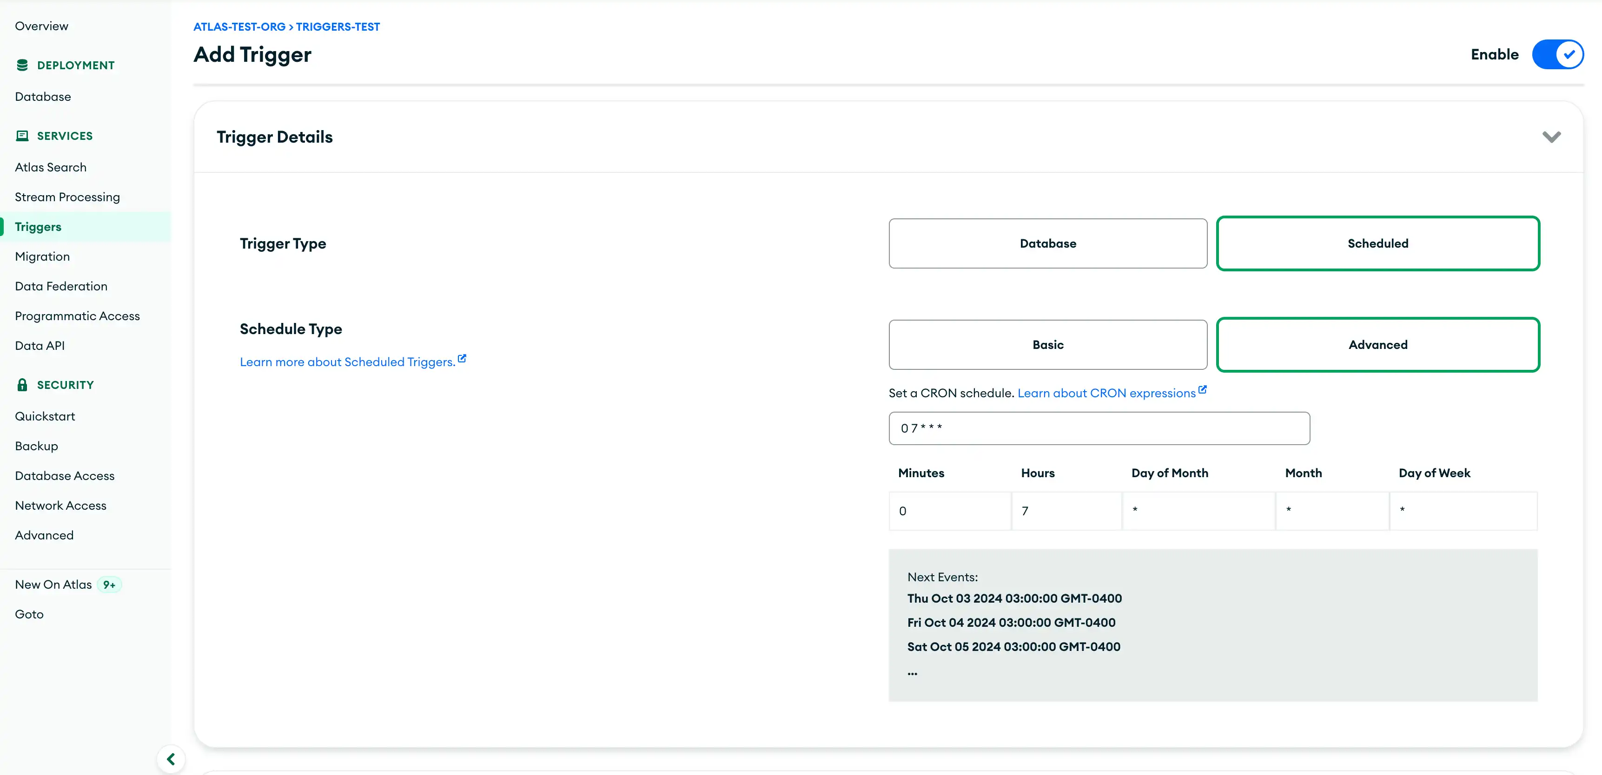The image size is (1602, 775).
Task: Click the Hours input field value
Action: click(1066, 511)
